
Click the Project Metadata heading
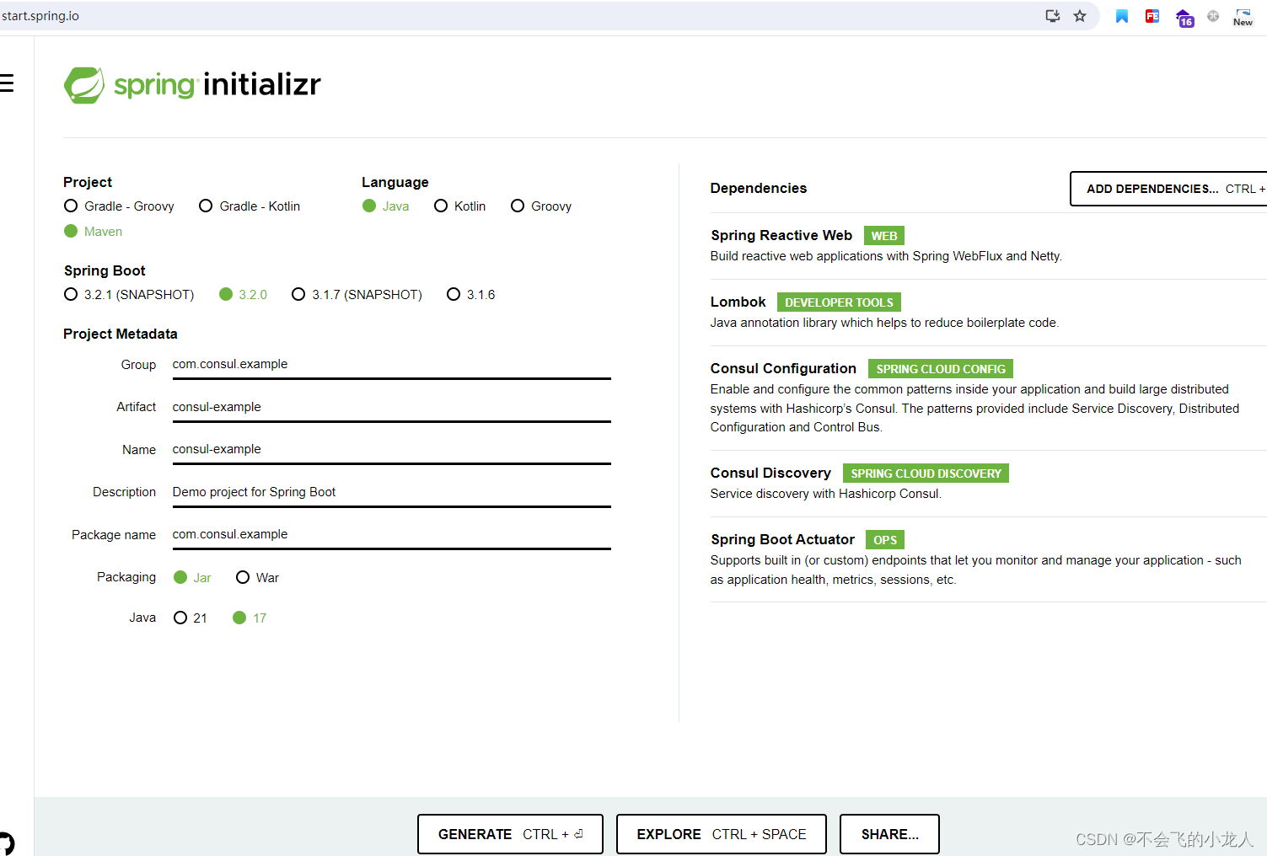point(121,334)
